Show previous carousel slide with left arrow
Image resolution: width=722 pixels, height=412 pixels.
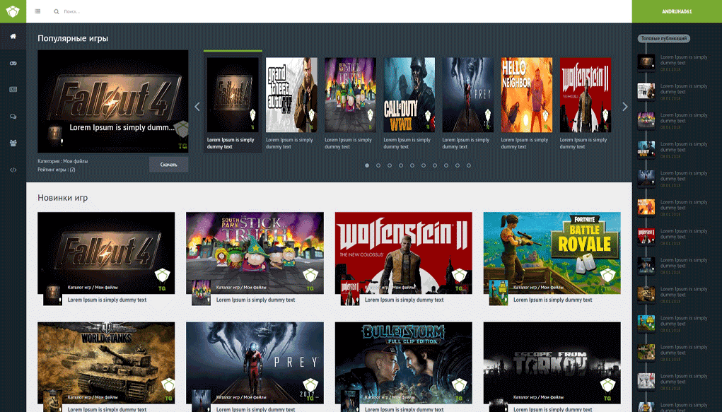pos(197,107)
